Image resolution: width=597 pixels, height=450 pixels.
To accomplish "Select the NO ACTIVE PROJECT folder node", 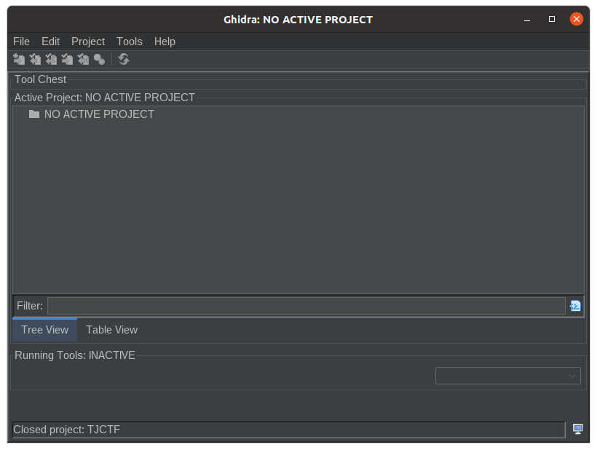I will point(99,114).
